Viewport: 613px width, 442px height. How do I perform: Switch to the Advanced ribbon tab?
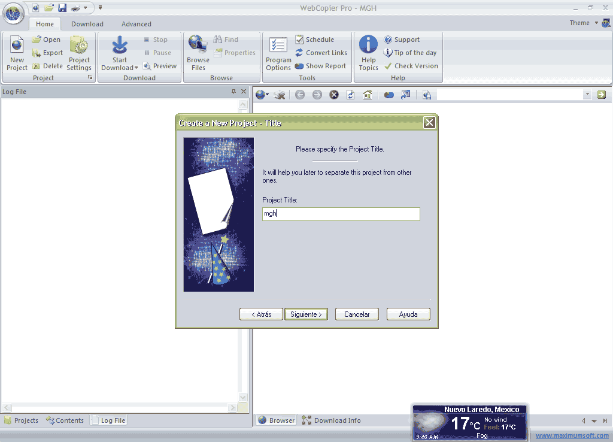coord(136,23)
